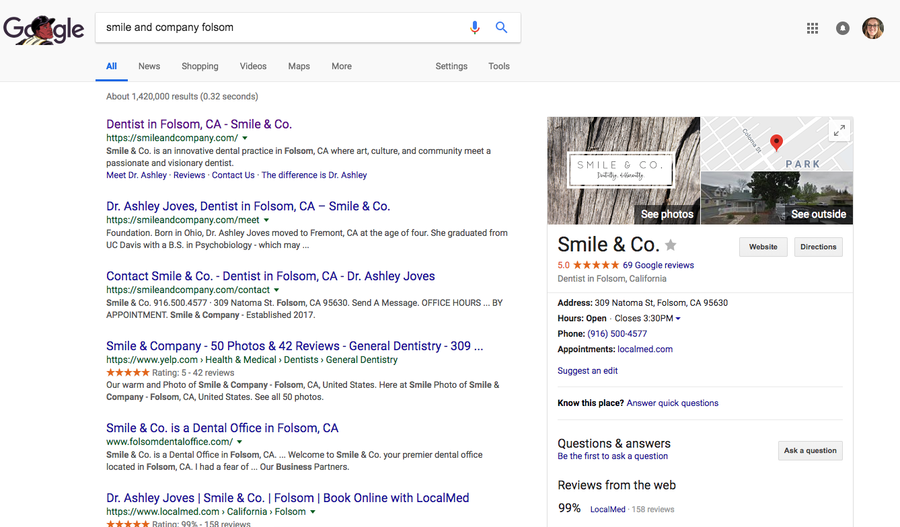Open the 'See photos' thumbnail
900x527 pixels.
(x=624, y=171)
